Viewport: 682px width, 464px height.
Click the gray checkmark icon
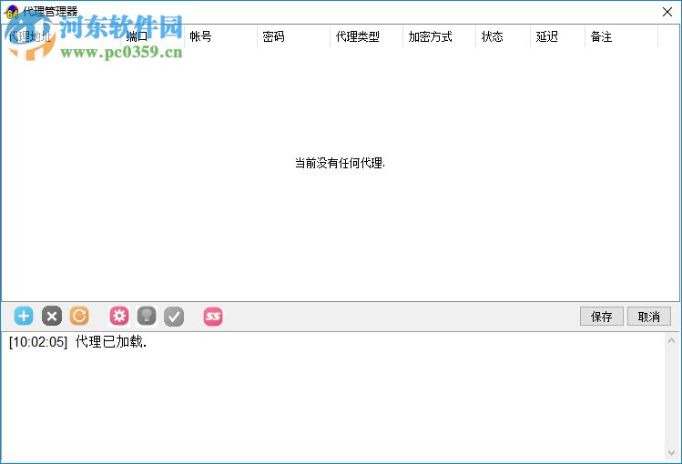point(174,317)
